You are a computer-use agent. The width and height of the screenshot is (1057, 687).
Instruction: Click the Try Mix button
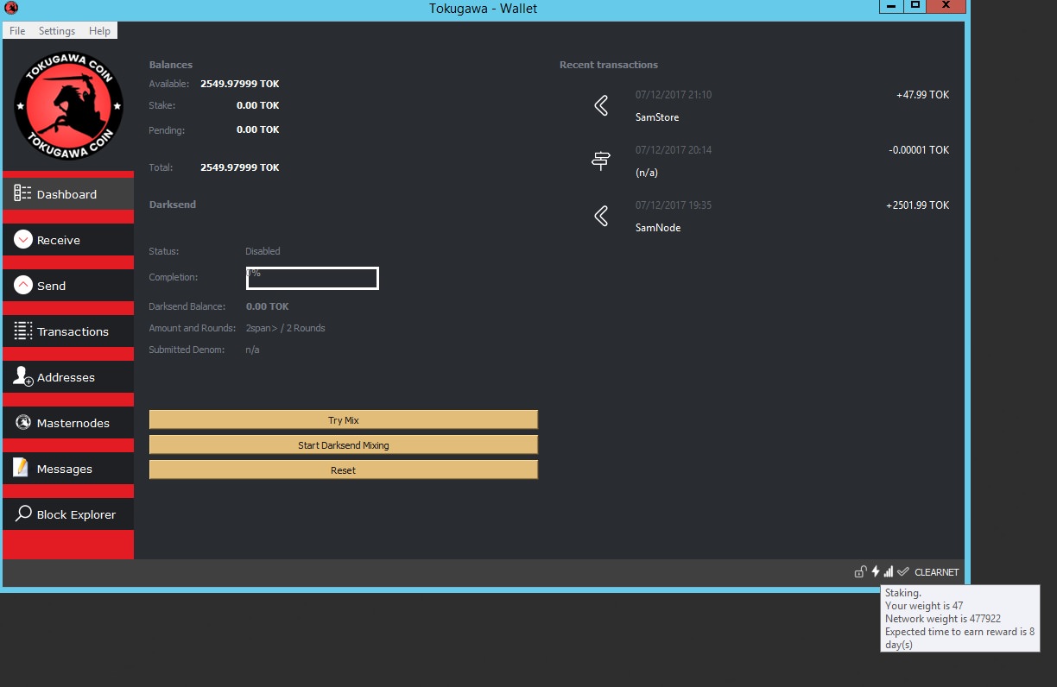tap(344, 420)
